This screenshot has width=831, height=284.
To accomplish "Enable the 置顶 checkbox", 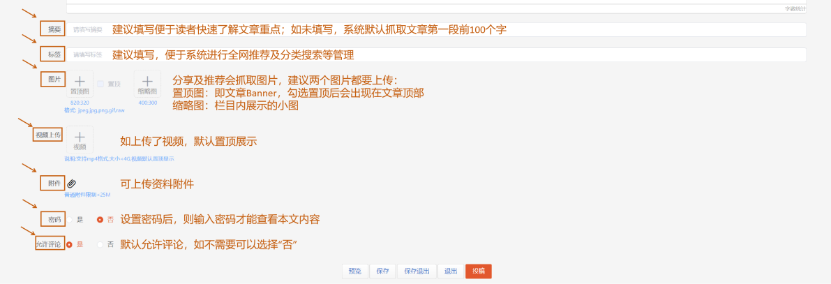I will 100,84.
